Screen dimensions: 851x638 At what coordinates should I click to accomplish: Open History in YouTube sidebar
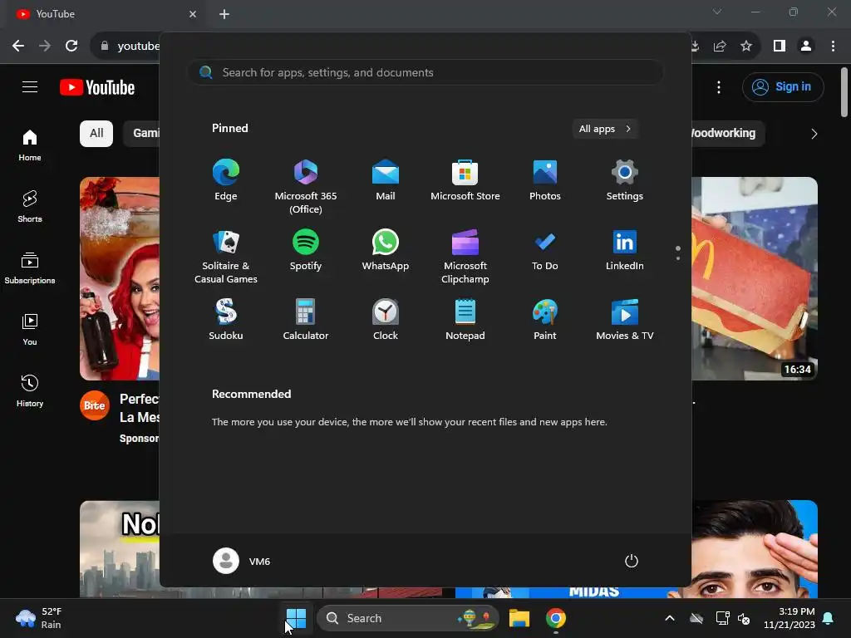point(30,390)
